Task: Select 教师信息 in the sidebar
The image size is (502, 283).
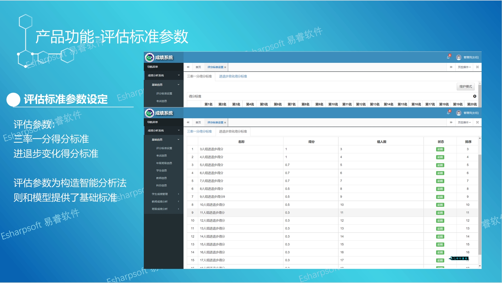Action: (x=162, y=178)
